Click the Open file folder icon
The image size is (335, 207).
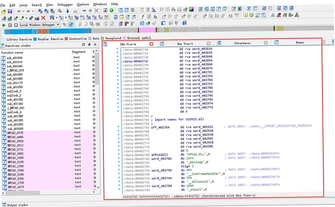click(4, 11)
